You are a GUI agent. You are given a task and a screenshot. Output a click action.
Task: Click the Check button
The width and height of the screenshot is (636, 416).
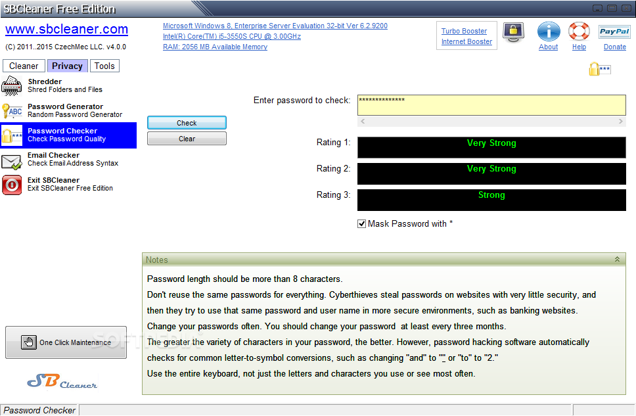187,123
